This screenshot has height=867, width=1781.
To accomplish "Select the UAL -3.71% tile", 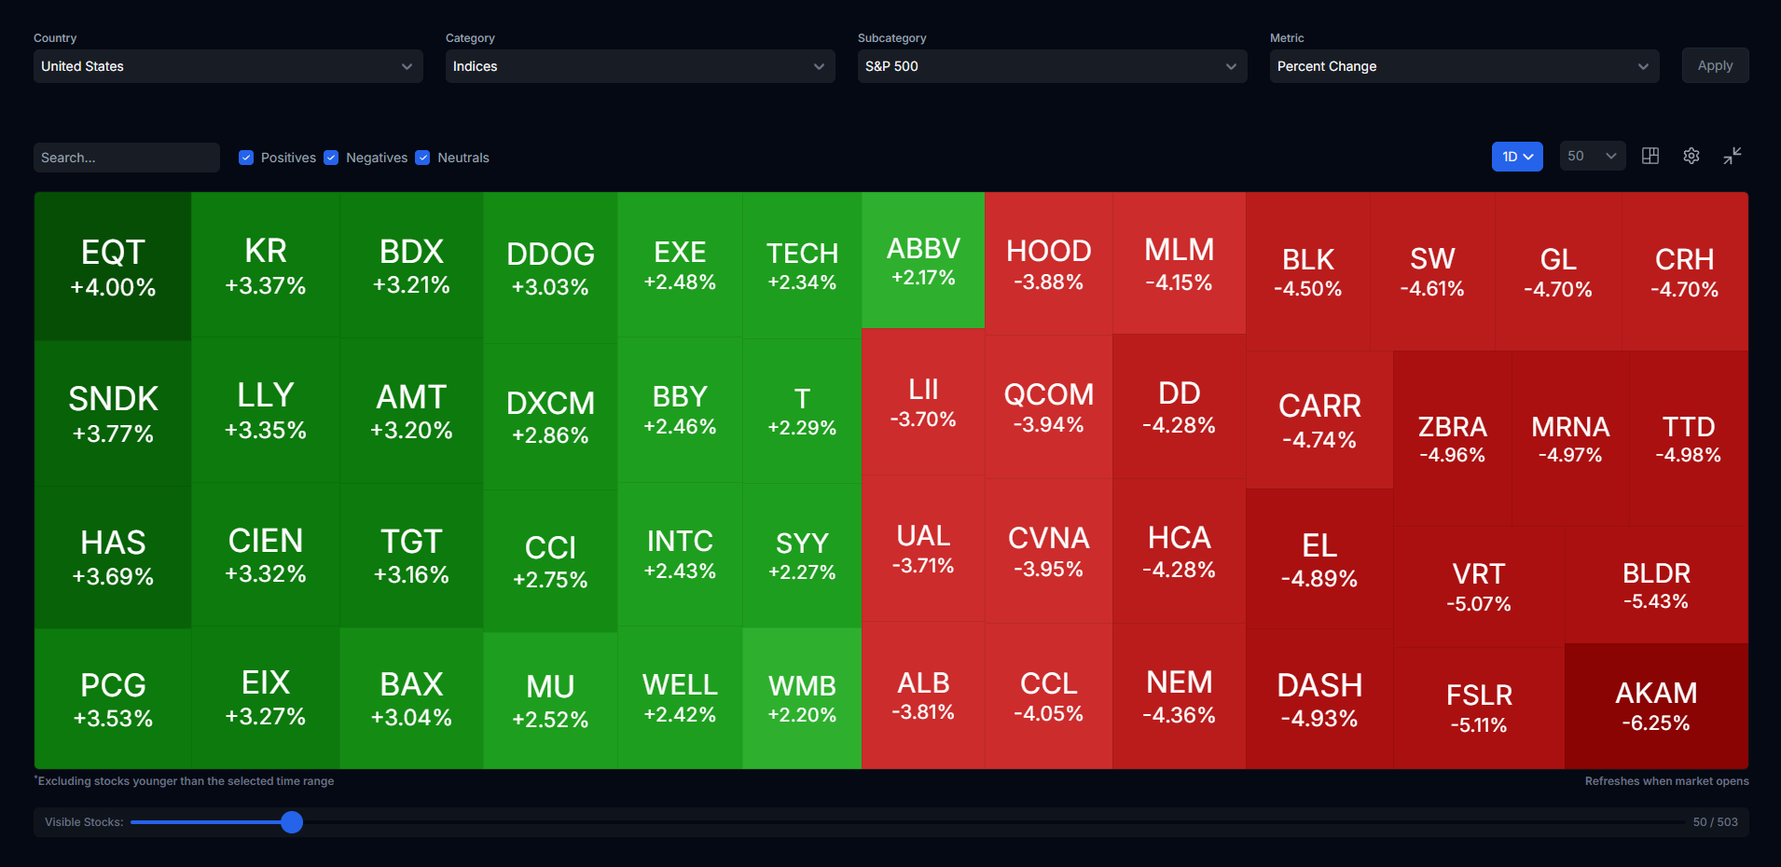I will 923,548.
